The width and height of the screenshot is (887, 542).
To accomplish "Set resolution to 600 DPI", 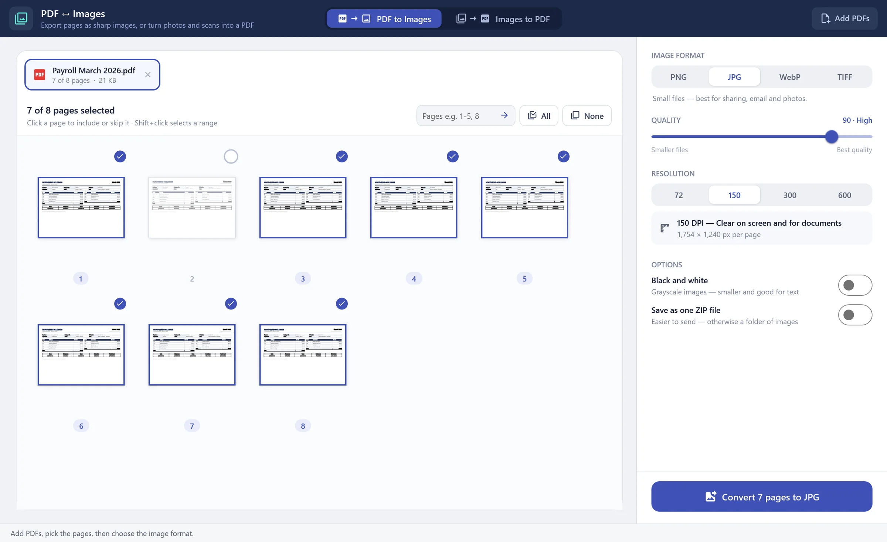I will click(844, 195).
